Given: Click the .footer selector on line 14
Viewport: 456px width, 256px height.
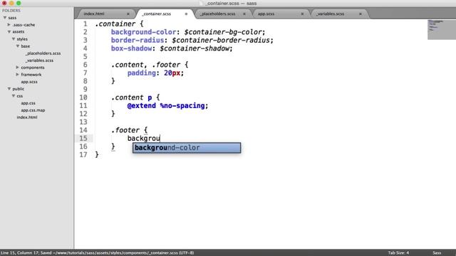Looking at the screenshot, I should [125, 130].
